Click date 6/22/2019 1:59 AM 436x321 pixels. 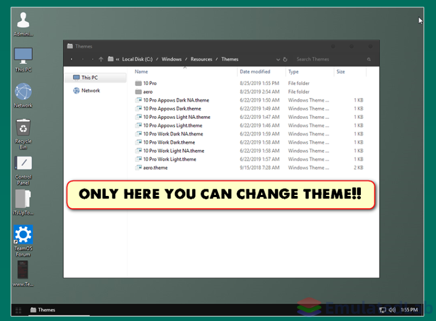point(260,134)
